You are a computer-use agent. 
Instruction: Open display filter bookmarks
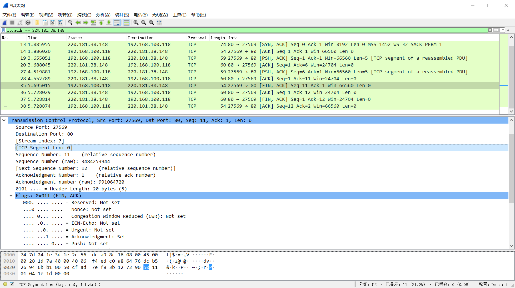[3, 30]
